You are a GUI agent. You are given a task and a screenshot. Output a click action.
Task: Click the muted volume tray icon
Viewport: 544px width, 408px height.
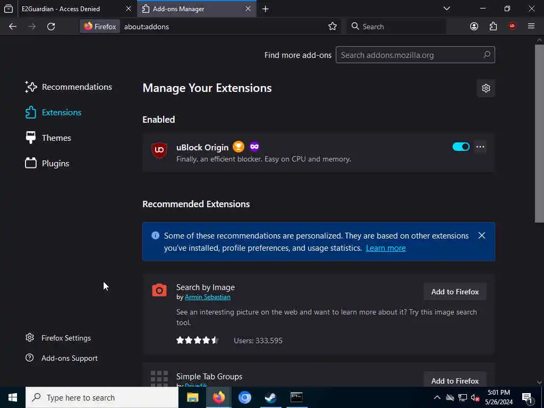pos(475,397)
